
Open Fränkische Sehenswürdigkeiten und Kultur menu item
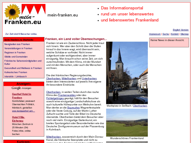pyautogui.click(x=23, y=62)
